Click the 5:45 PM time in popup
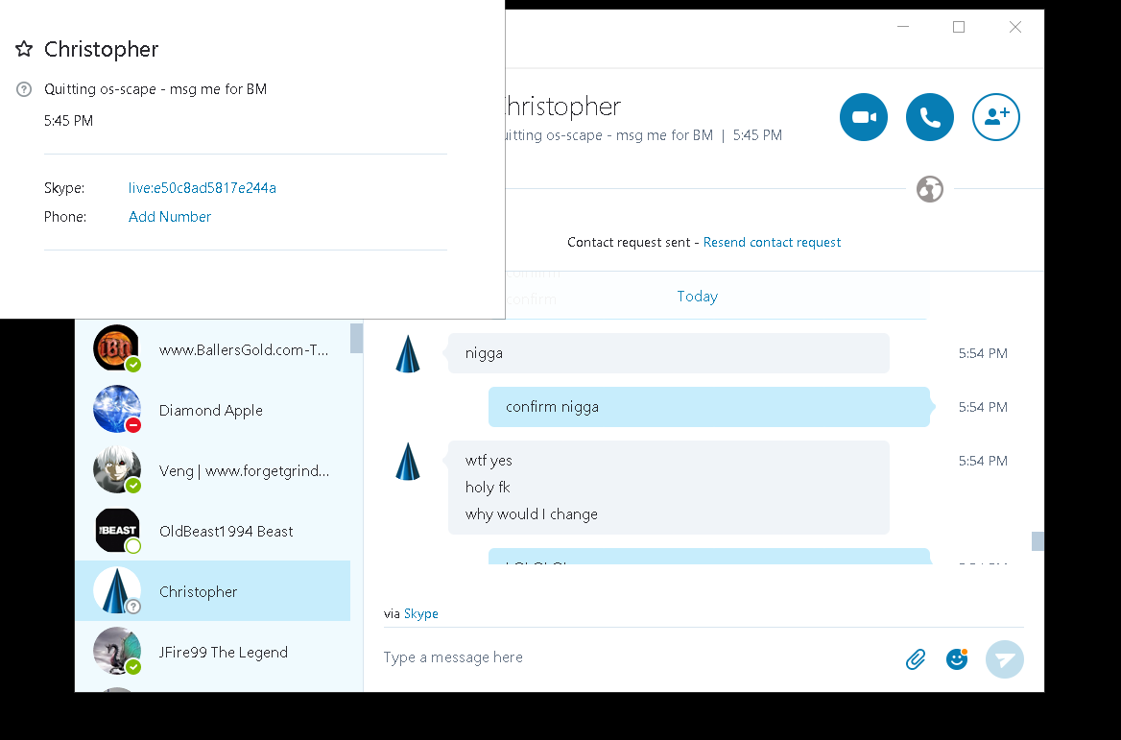1121x740 pixels. 69,121
